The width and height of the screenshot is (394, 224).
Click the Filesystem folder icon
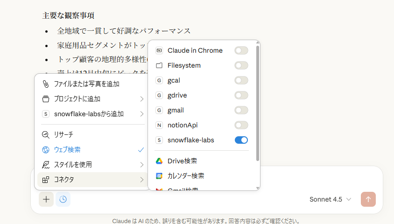pos(159,65)
